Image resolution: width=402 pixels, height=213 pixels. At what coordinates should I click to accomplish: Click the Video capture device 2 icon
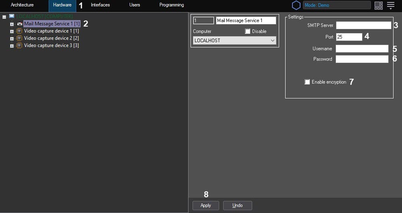[x=19, y=38]
